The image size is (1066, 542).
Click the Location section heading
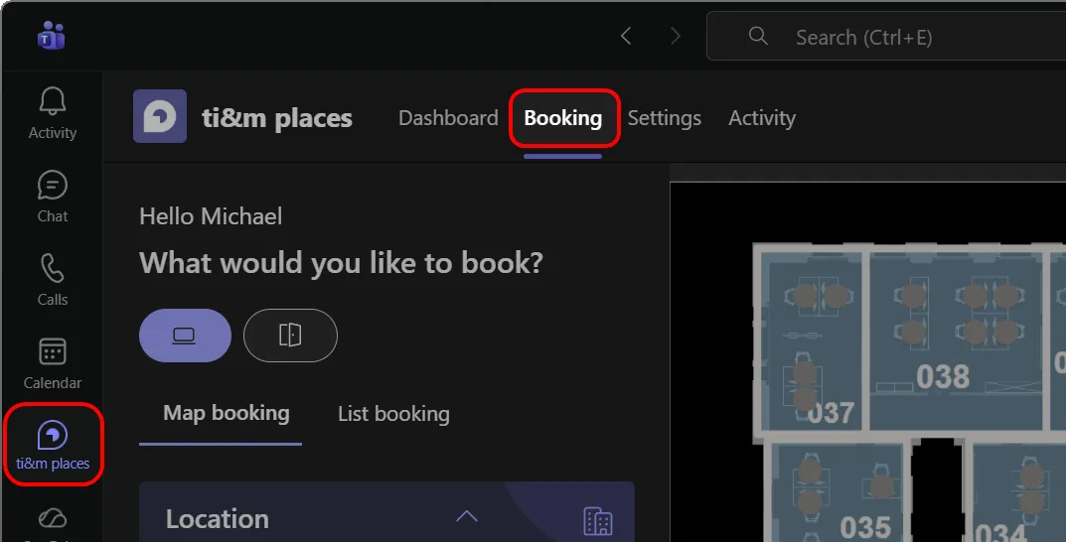point(218,519)
